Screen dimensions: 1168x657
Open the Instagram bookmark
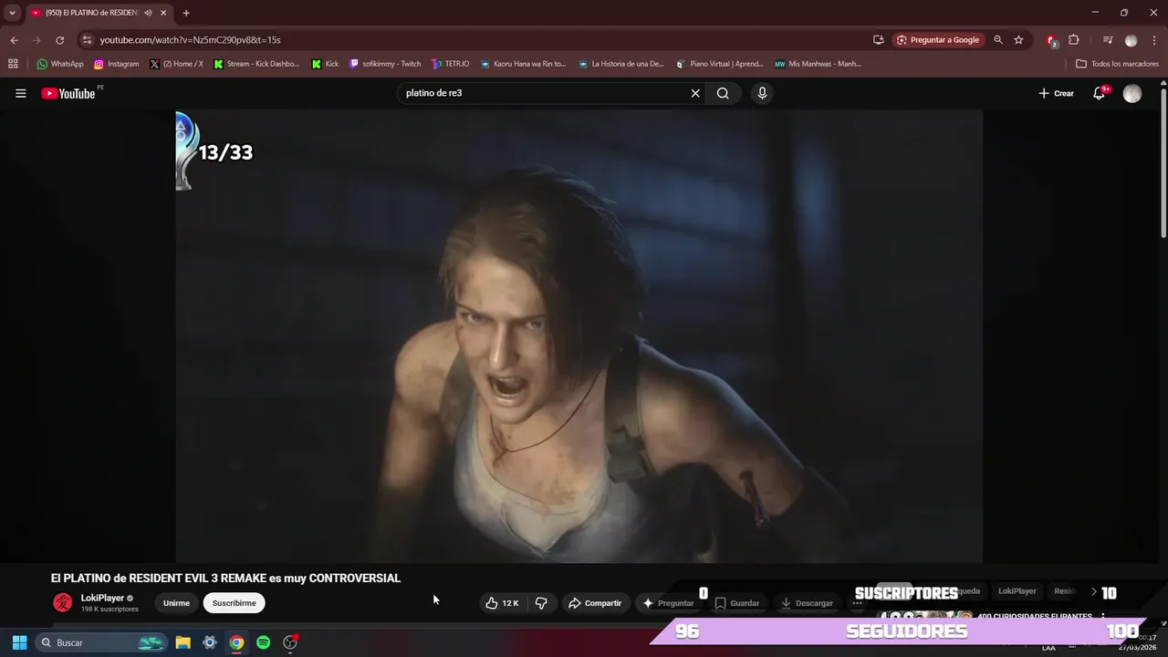116,64
